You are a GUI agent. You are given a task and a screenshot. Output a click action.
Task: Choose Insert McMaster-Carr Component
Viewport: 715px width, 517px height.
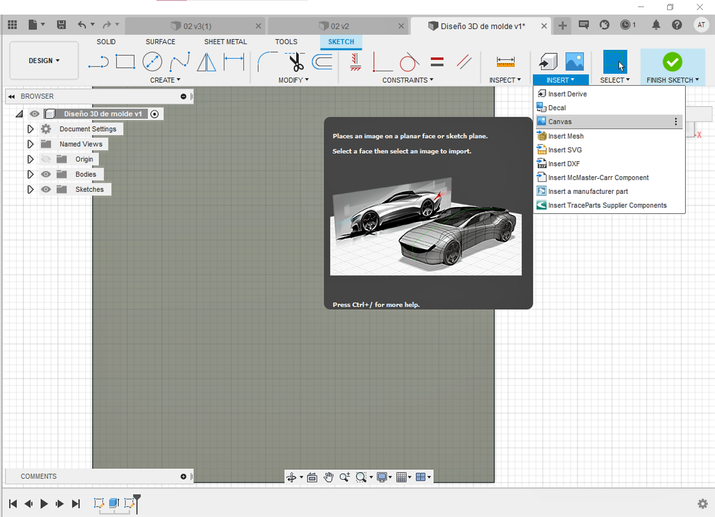609,178
